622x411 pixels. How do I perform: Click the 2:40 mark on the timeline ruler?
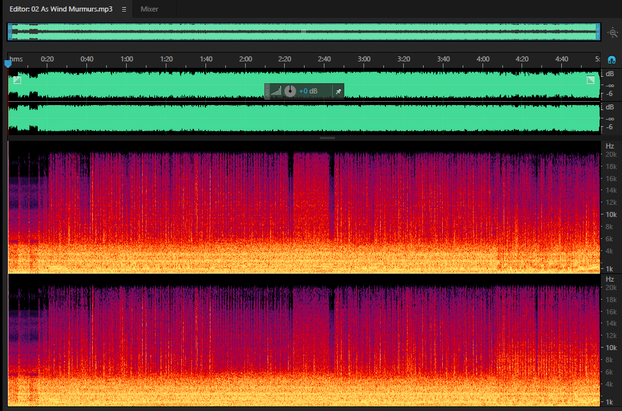point(324,59)
